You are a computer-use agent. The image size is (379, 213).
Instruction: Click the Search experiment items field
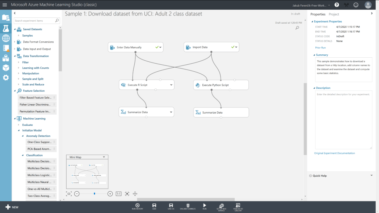click(37, 21)
